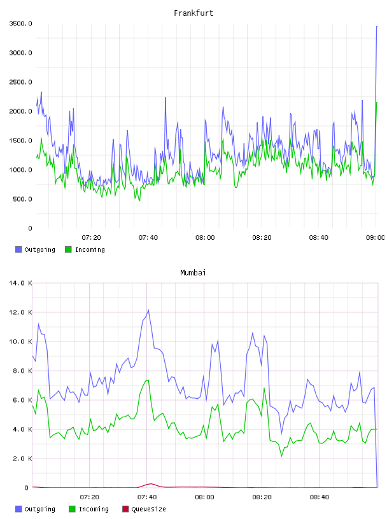Click the 08:00 time label on Frankfurt chart

point(205,238)
